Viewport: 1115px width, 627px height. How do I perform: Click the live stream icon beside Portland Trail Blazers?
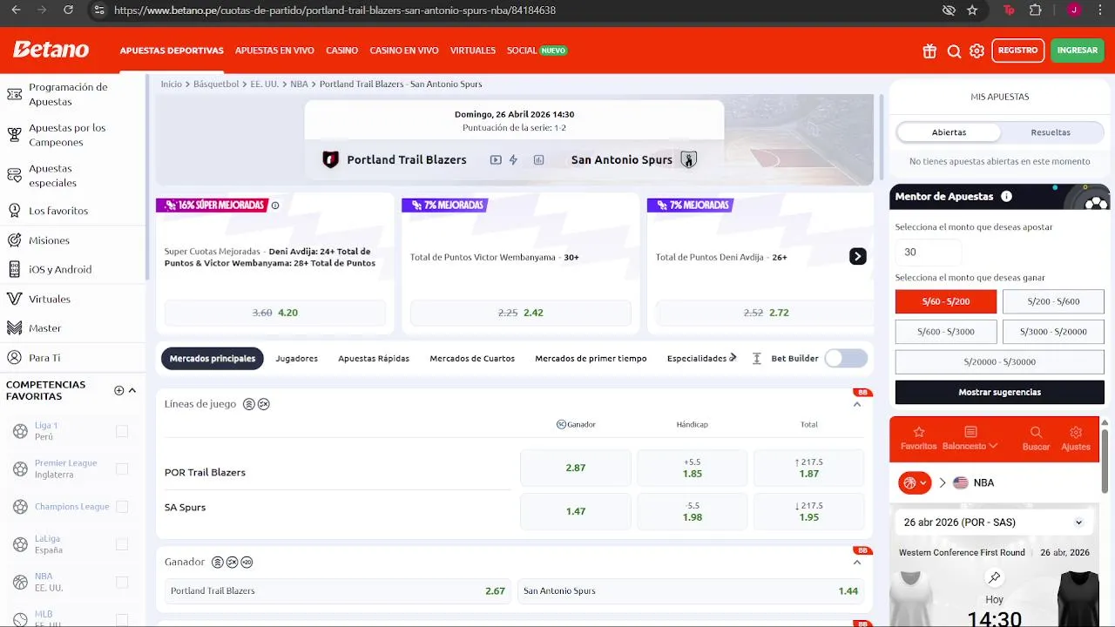tap(496, 159)
